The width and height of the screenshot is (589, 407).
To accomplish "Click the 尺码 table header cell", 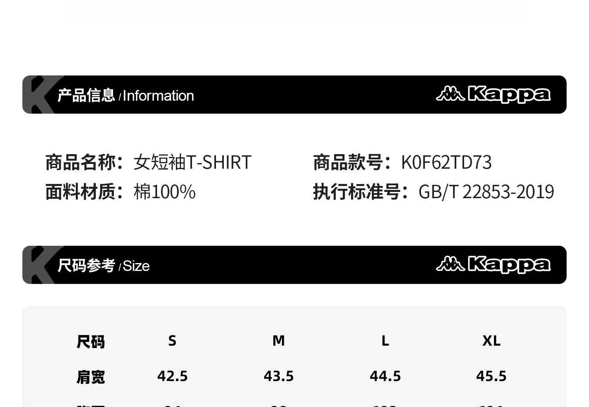I will pos(91,341).
